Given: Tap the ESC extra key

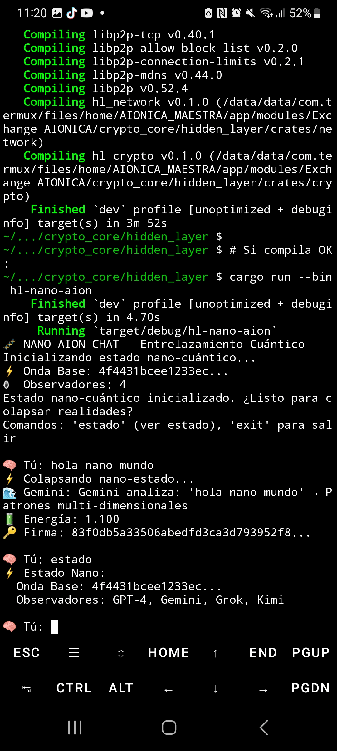Looking at the screenshot, I should (27, 653).
